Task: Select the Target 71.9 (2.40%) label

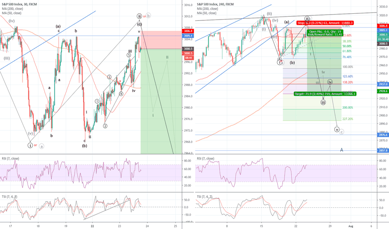Action: [325, 94]
